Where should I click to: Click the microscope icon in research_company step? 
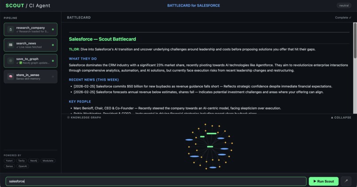(x=11, y=29)
